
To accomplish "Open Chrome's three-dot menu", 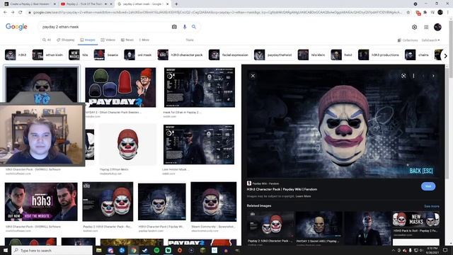I will (x=448, y=13).
